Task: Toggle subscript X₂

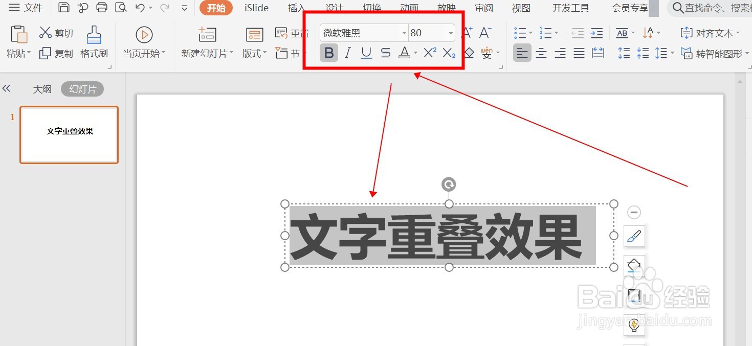Action: [x=449, y=53]
